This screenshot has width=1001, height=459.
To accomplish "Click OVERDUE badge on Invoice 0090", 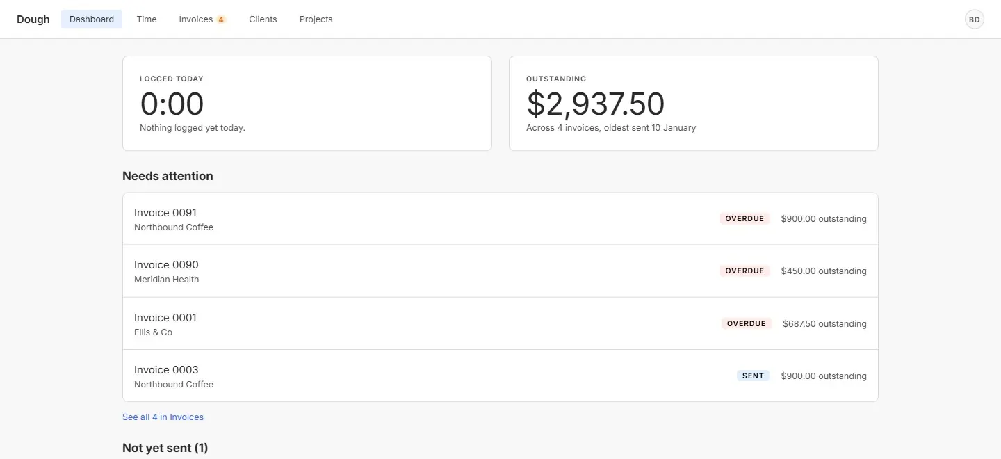I will pos(744,271).
